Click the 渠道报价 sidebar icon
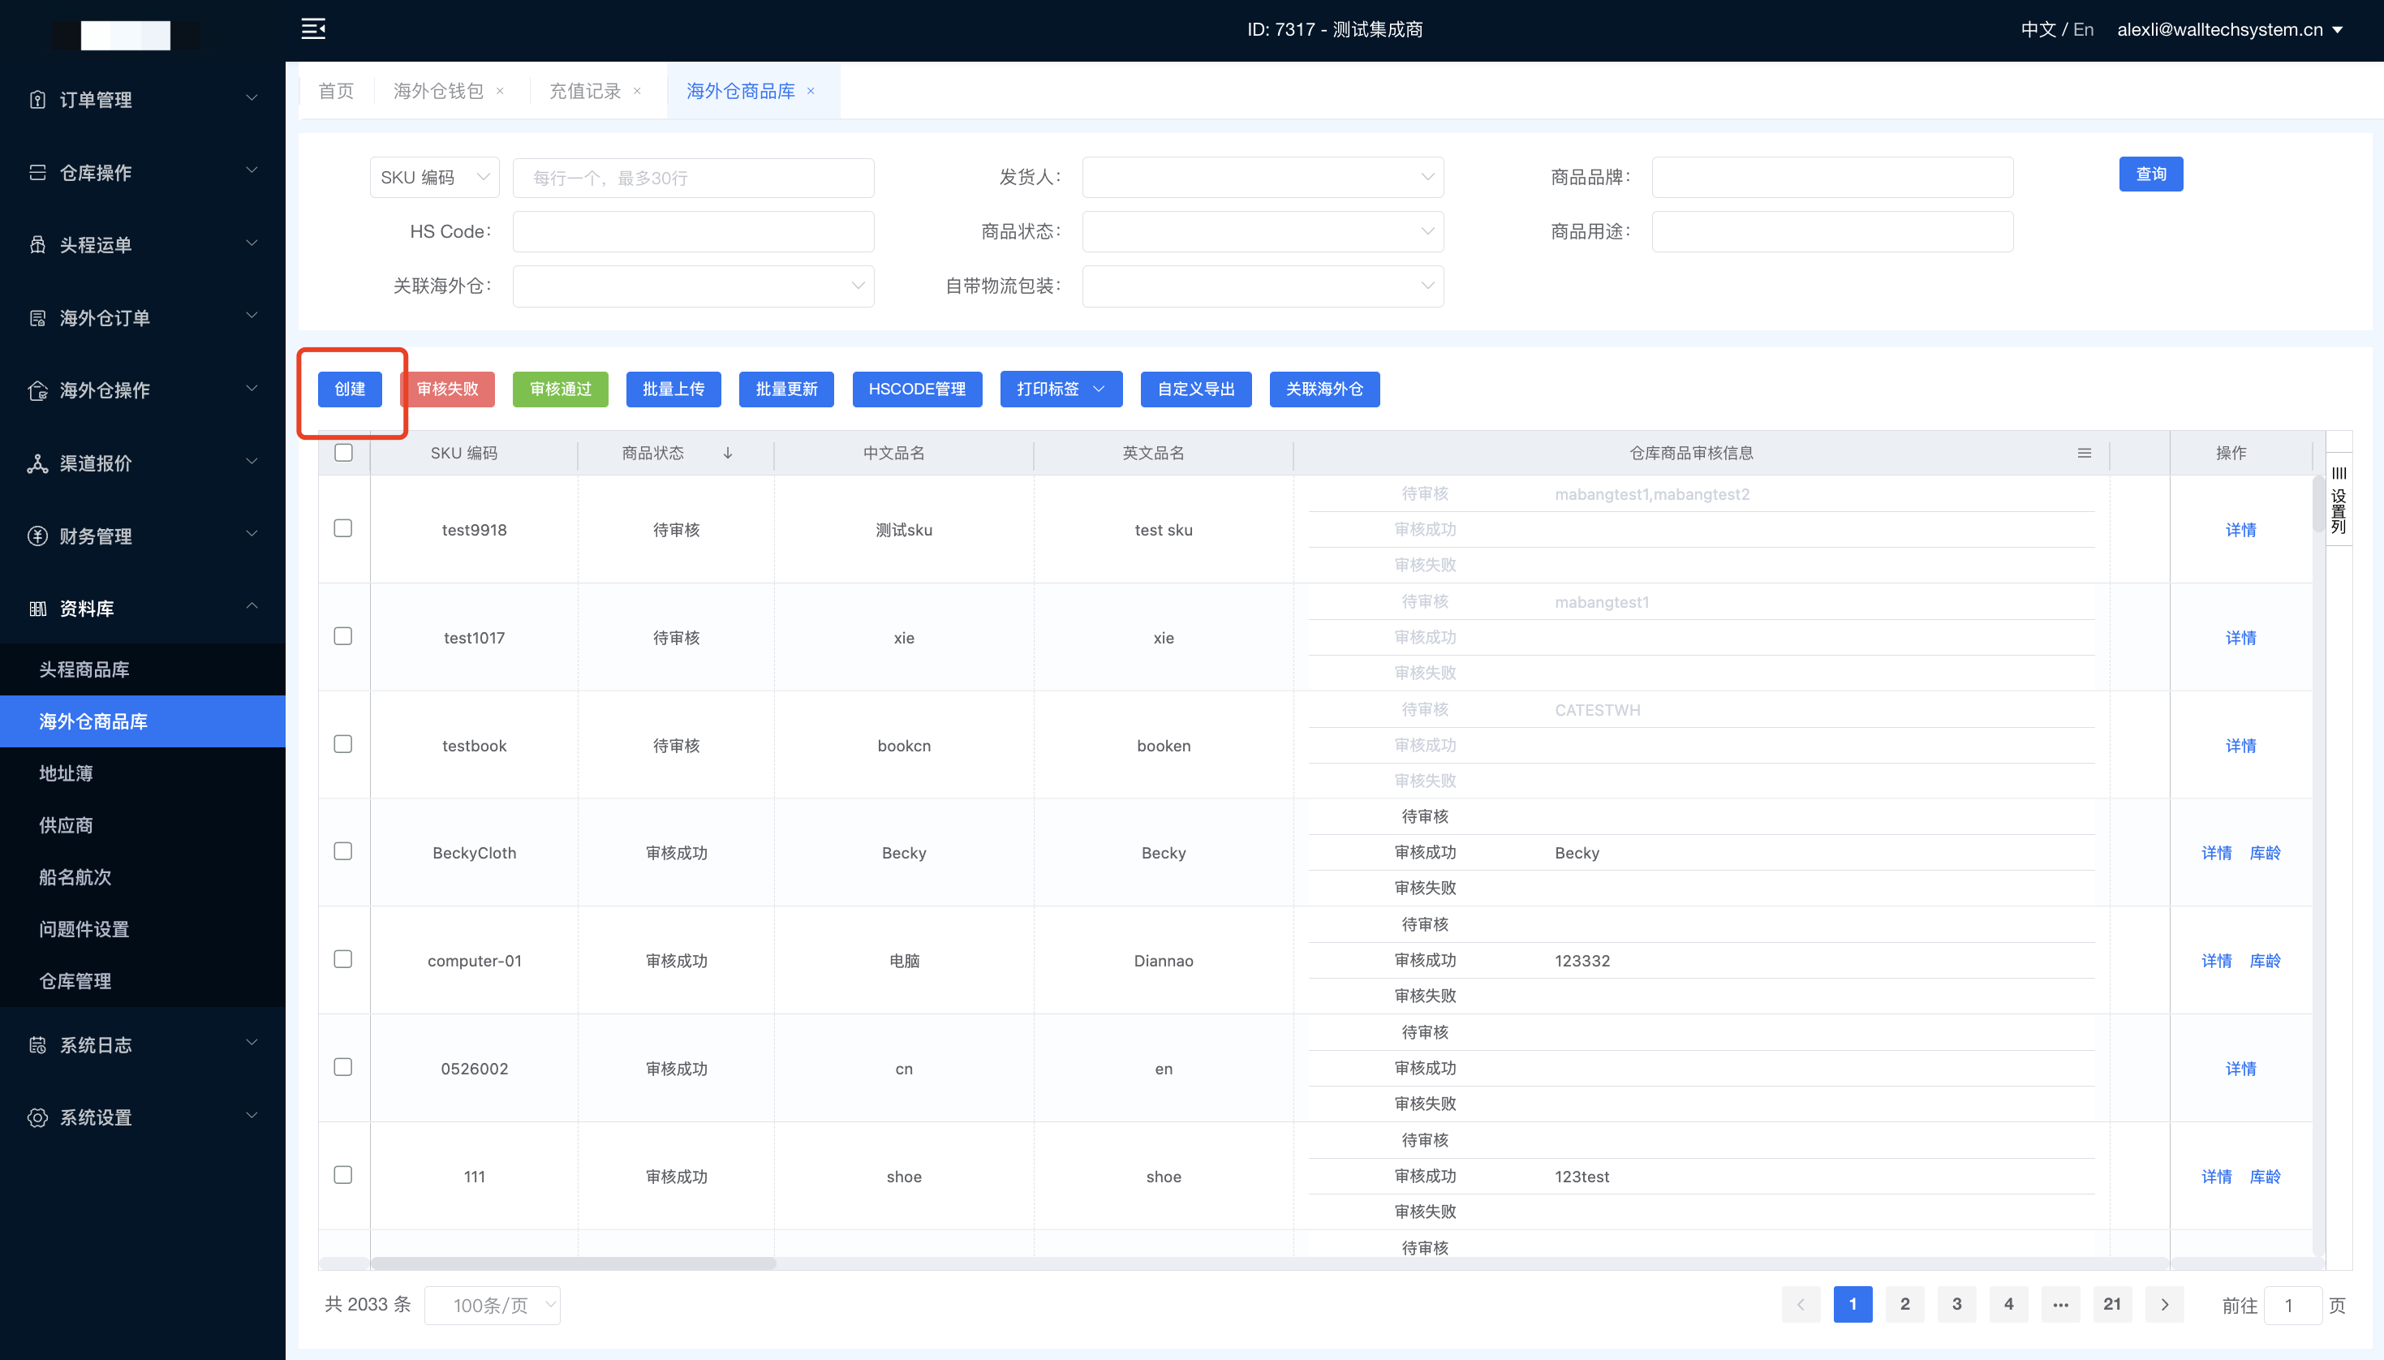 [x=37, y=463]
